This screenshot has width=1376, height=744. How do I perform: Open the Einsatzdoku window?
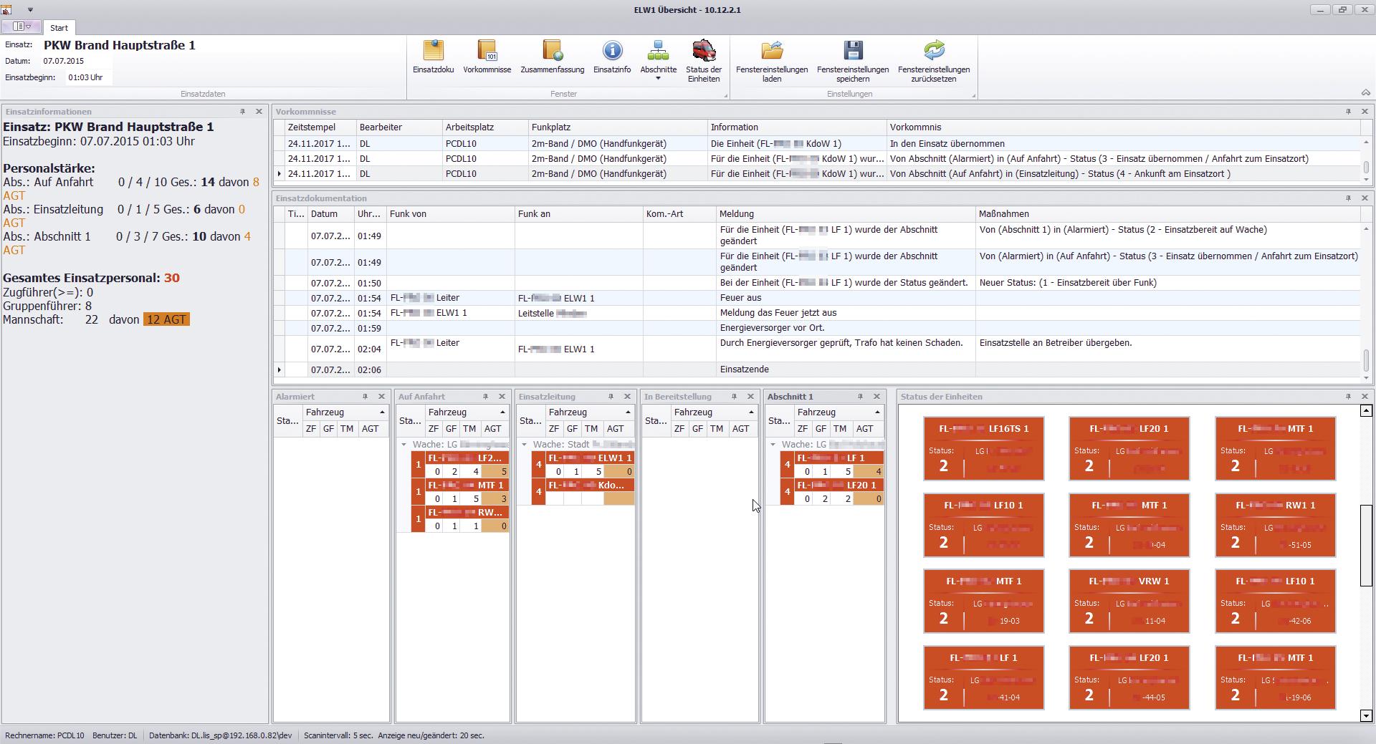433,57
